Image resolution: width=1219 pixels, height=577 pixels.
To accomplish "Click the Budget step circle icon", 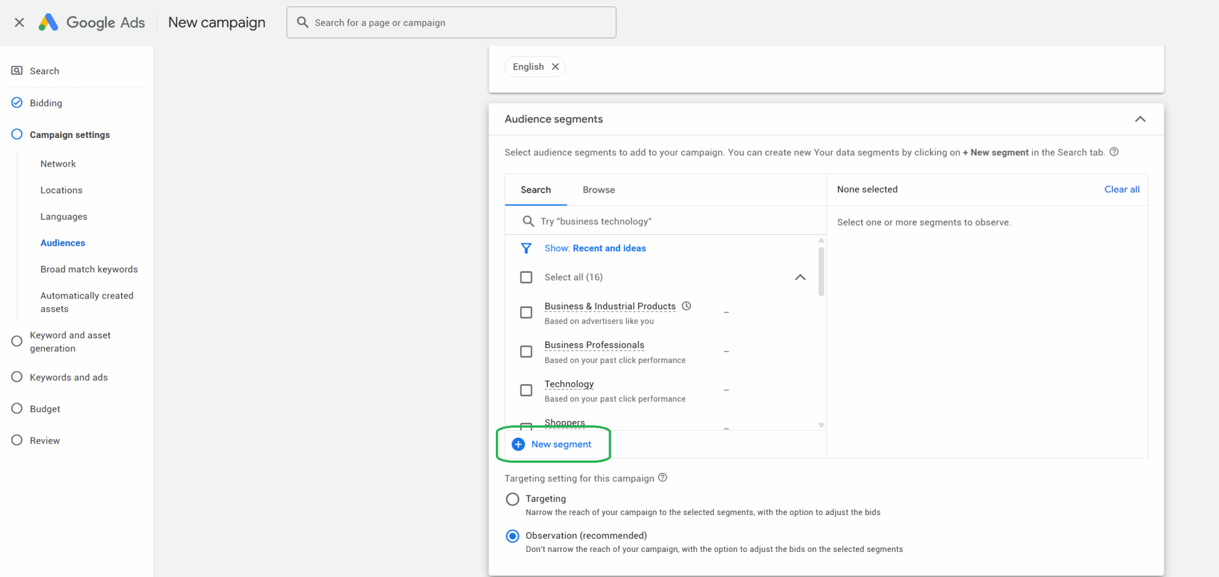I will (x=17, y=409).
